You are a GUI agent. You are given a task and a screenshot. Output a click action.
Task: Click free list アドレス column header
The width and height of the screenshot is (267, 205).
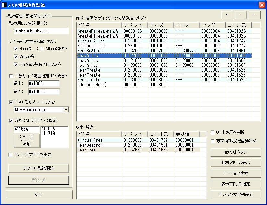point(135,134)
